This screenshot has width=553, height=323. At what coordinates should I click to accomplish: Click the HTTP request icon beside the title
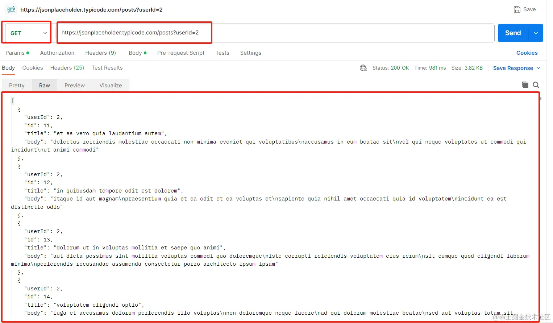11,9
